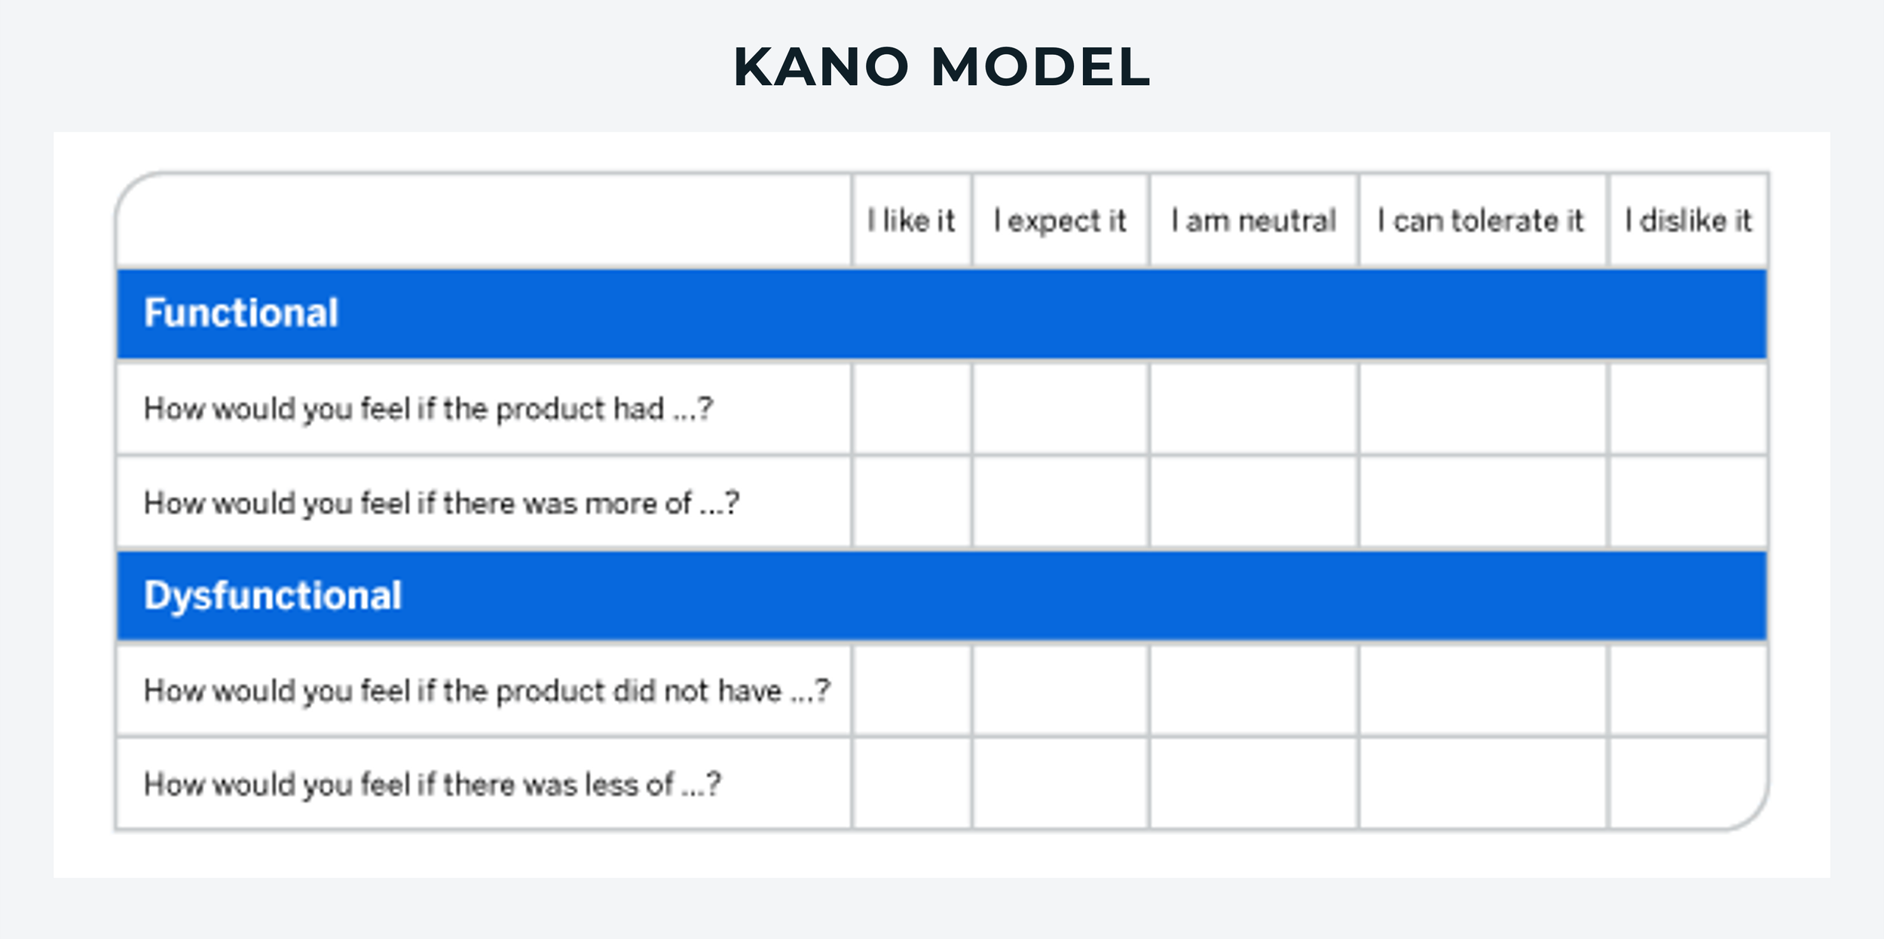Mark "I dislike it" for did not have question
Image resolution: width=1884 pixels, height=939 pixels.
click(1688, 691)
